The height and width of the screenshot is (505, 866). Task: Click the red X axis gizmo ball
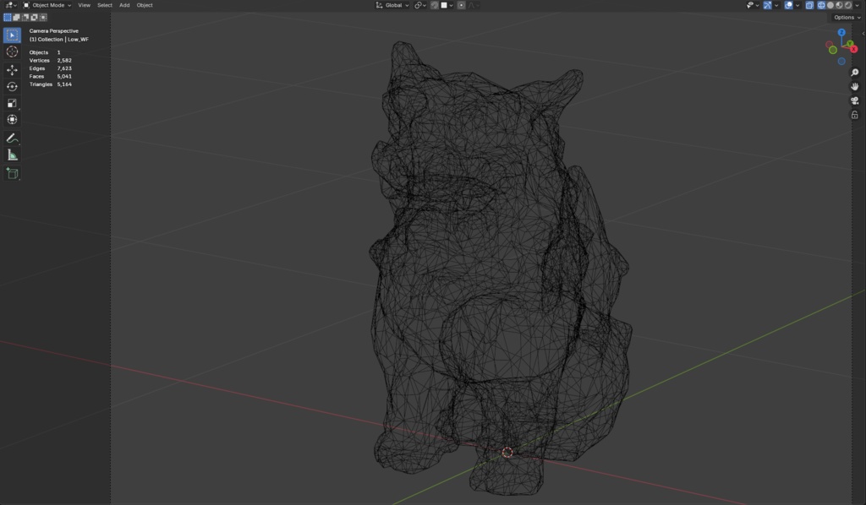point(854,49)
